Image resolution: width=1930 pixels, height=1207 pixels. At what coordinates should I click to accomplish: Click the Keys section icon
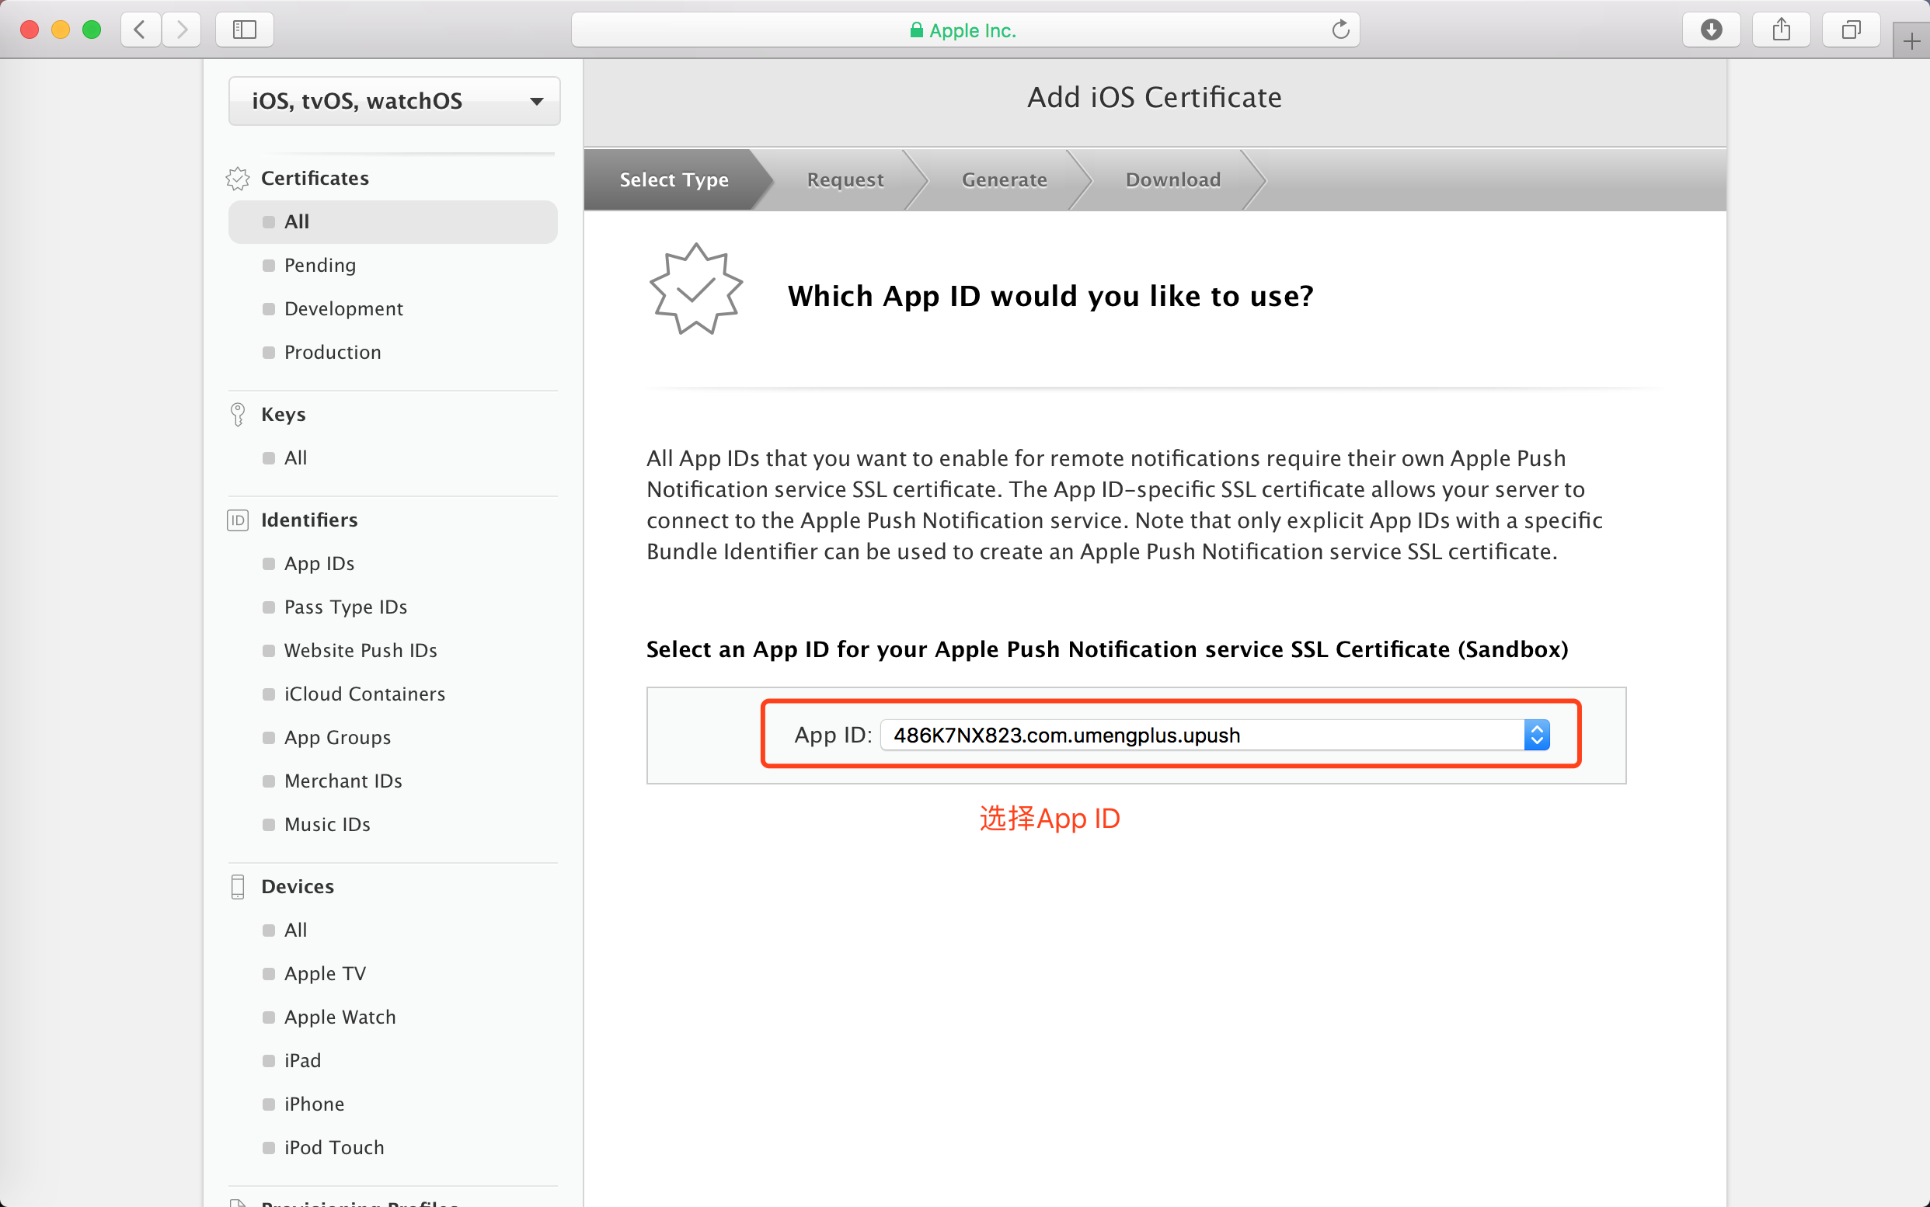click(x=238, y=414)
